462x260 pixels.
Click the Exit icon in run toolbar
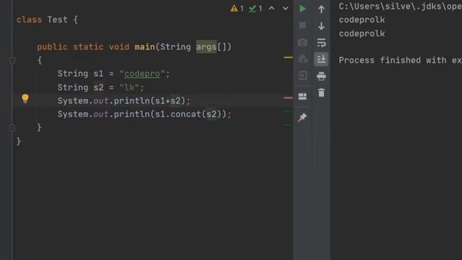[x=302, y=76]
